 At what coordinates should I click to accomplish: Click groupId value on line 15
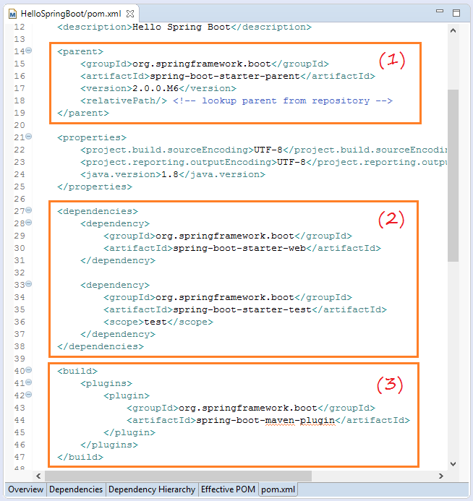(x=202, y=64)
